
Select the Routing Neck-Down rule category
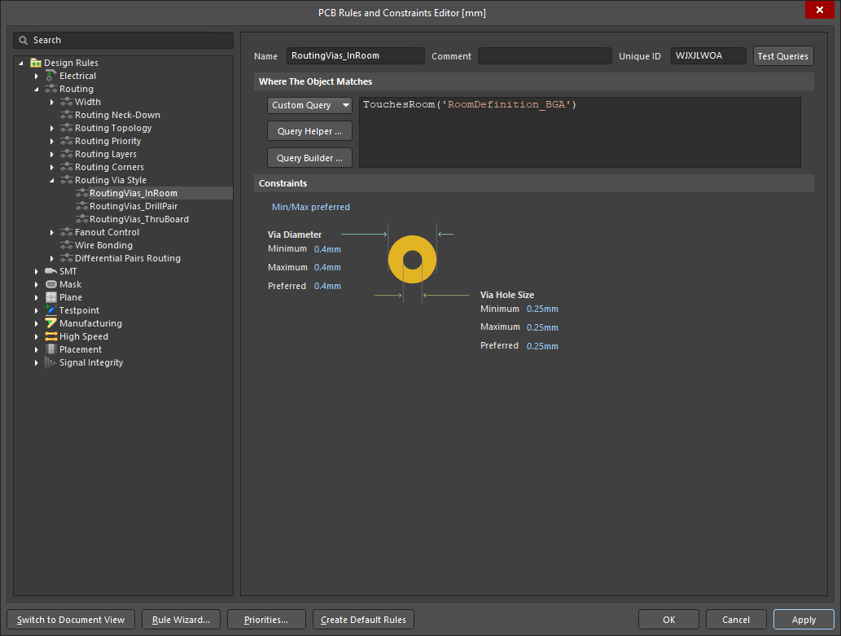point(117,115)
